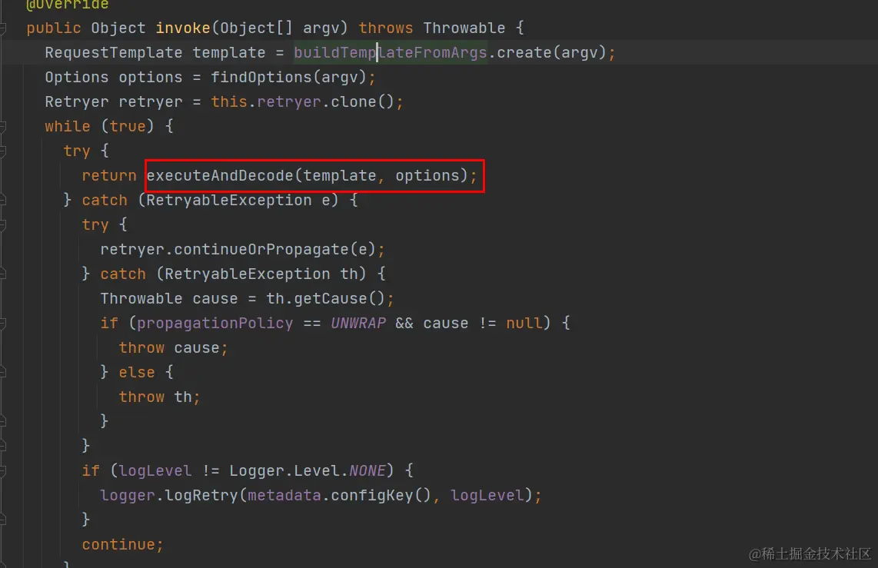
Task: Click the while keyword
Action: tap(68, 127)
